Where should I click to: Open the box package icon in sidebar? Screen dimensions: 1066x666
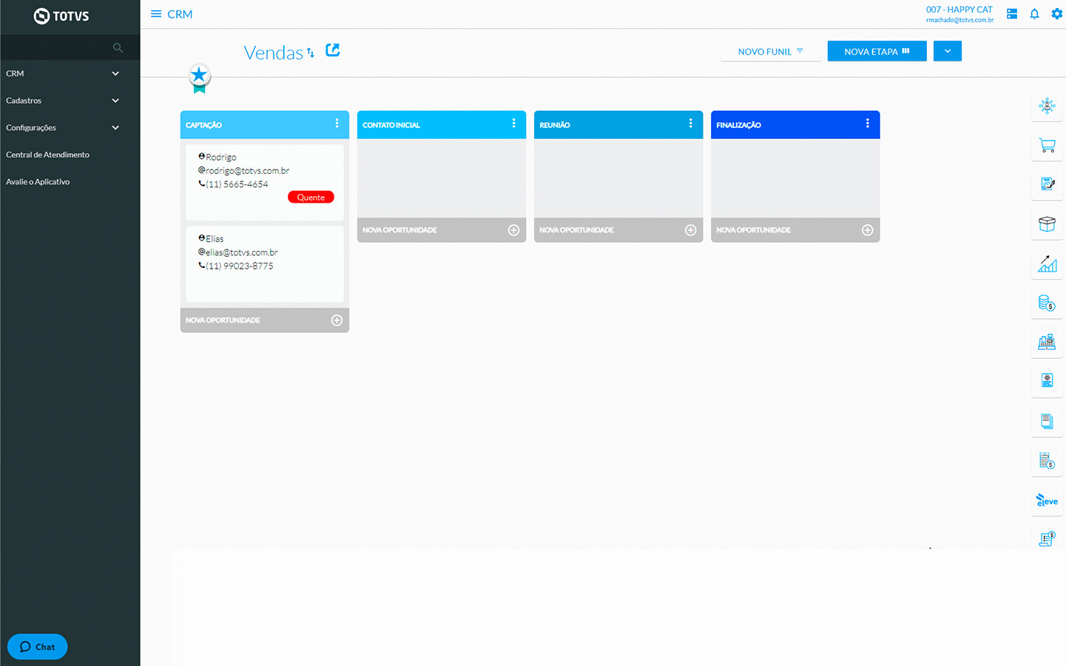point(1047,224)
